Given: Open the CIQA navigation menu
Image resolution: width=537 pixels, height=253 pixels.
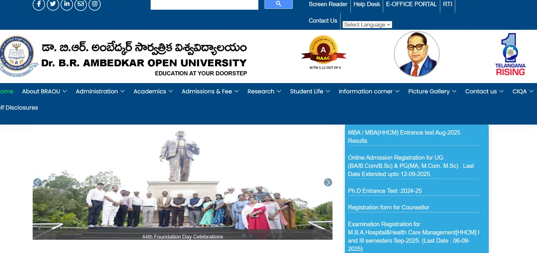Looking at the screenshot, I should 523,91.
